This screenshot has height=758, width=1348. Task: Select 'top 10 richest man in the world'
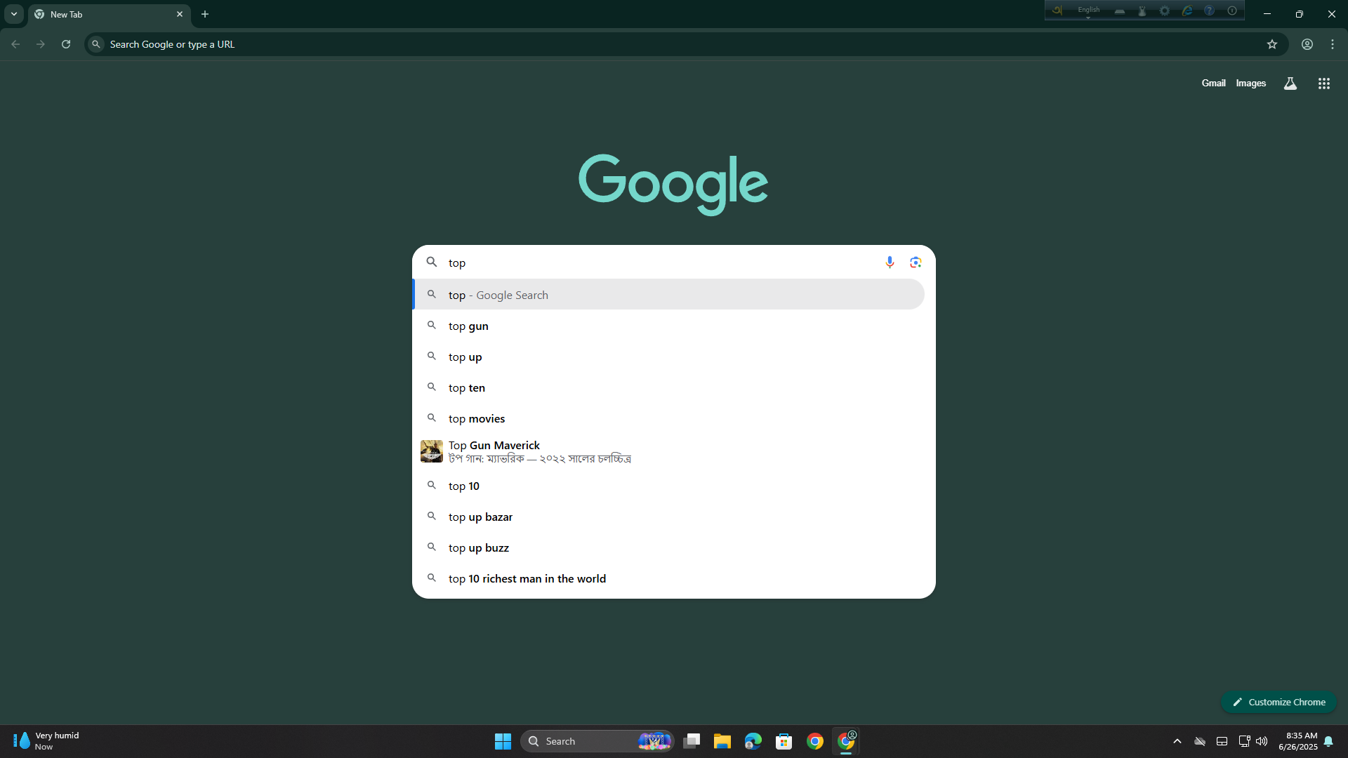pos(668,578)
